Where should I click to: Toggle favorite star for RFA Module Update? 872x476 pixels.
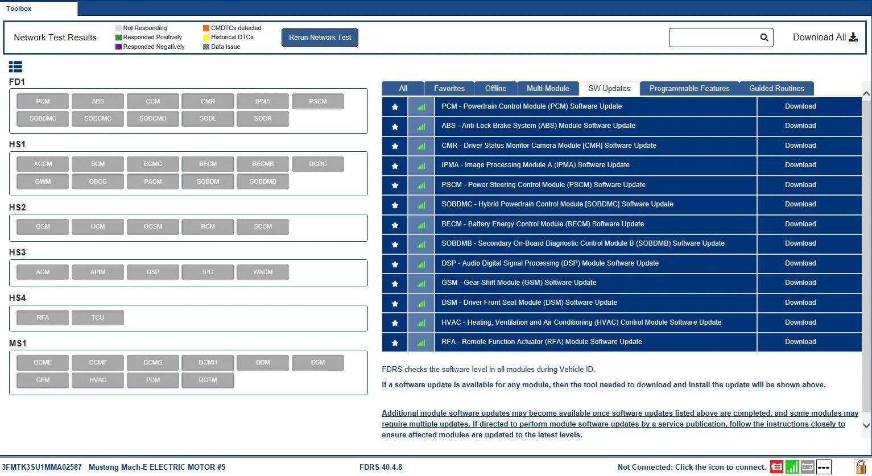pos(395,342)
